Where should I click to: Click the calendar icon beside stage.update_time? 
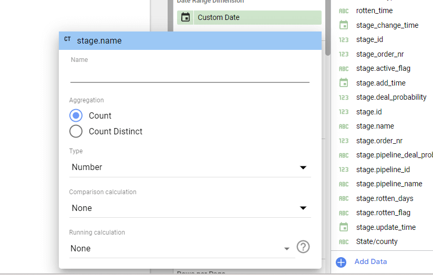click(344, 227)
